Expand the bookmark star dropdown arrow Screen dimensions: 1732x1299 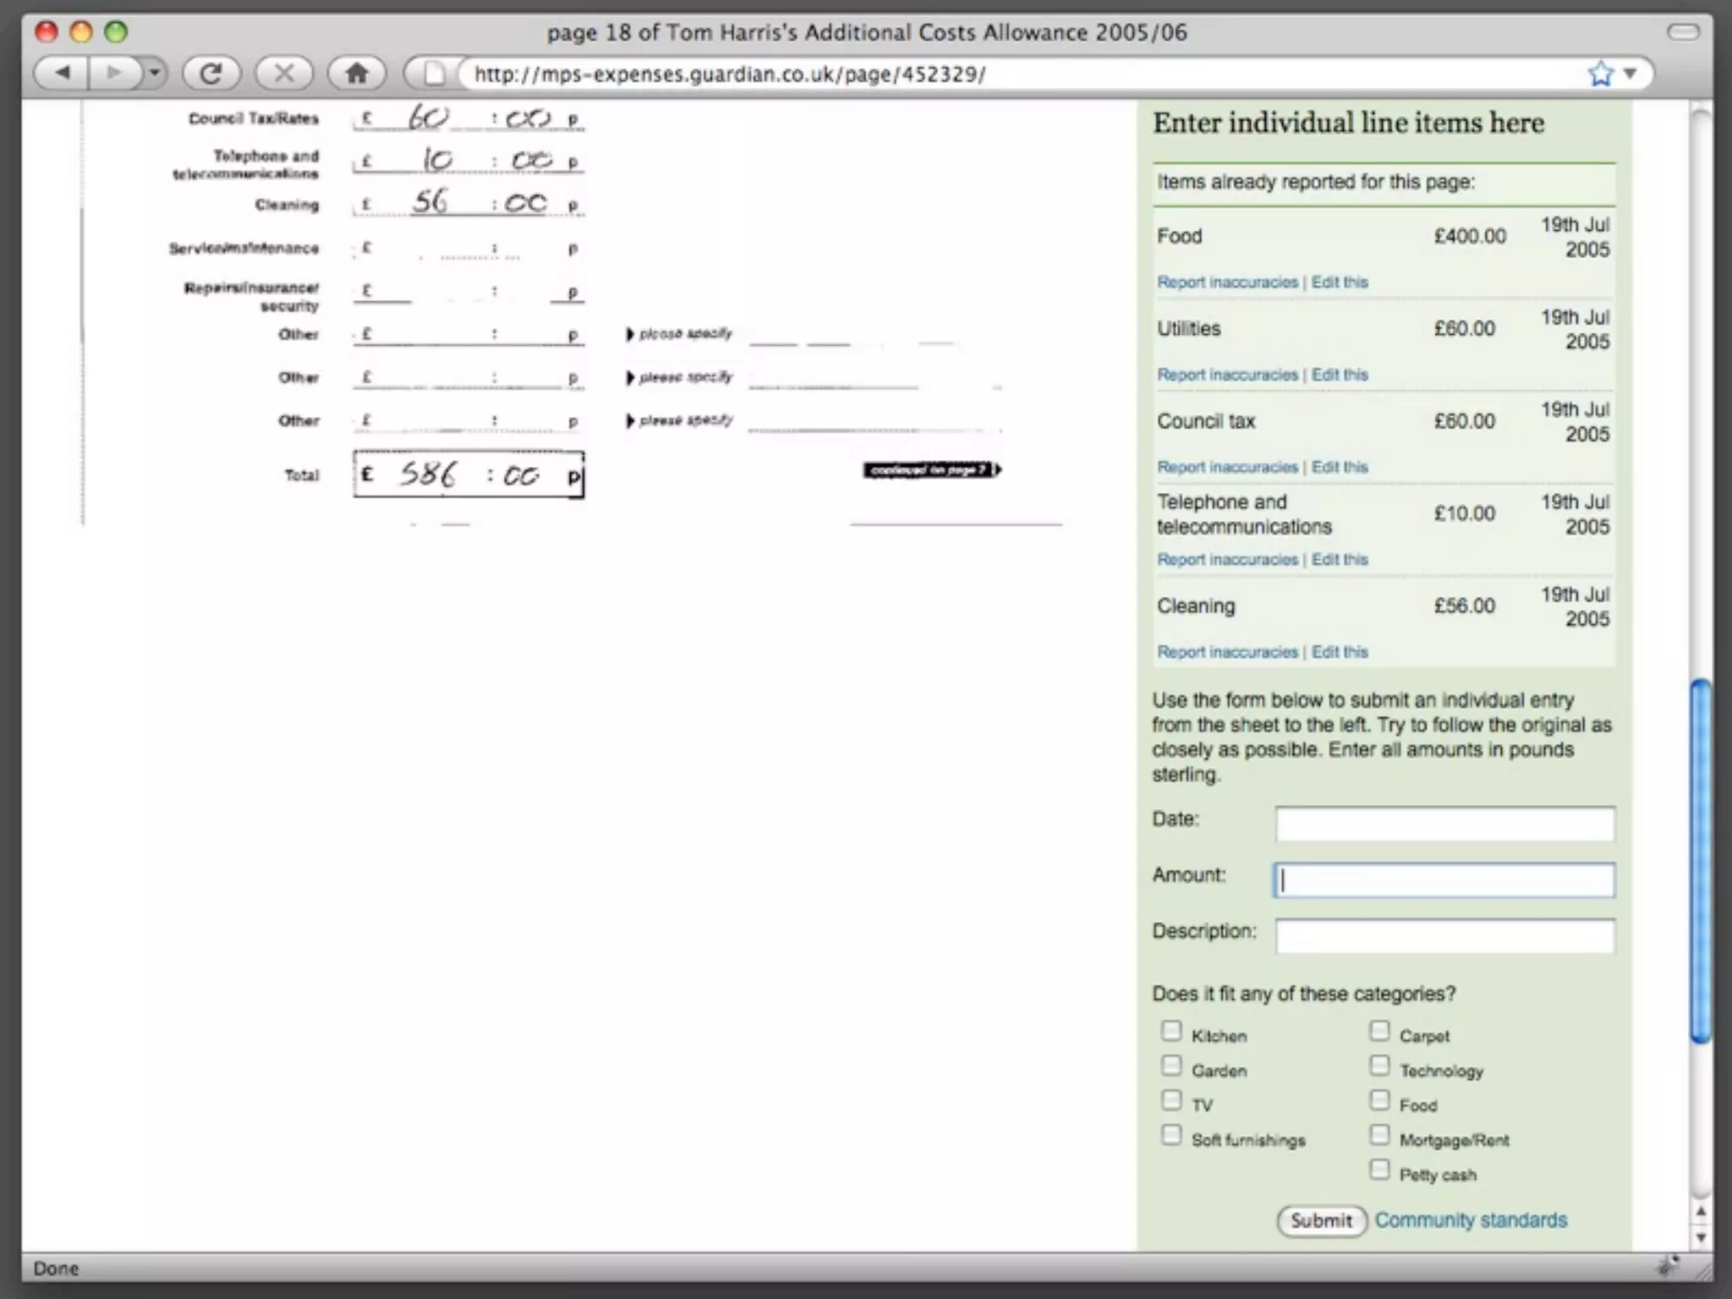pos(1631,74)
